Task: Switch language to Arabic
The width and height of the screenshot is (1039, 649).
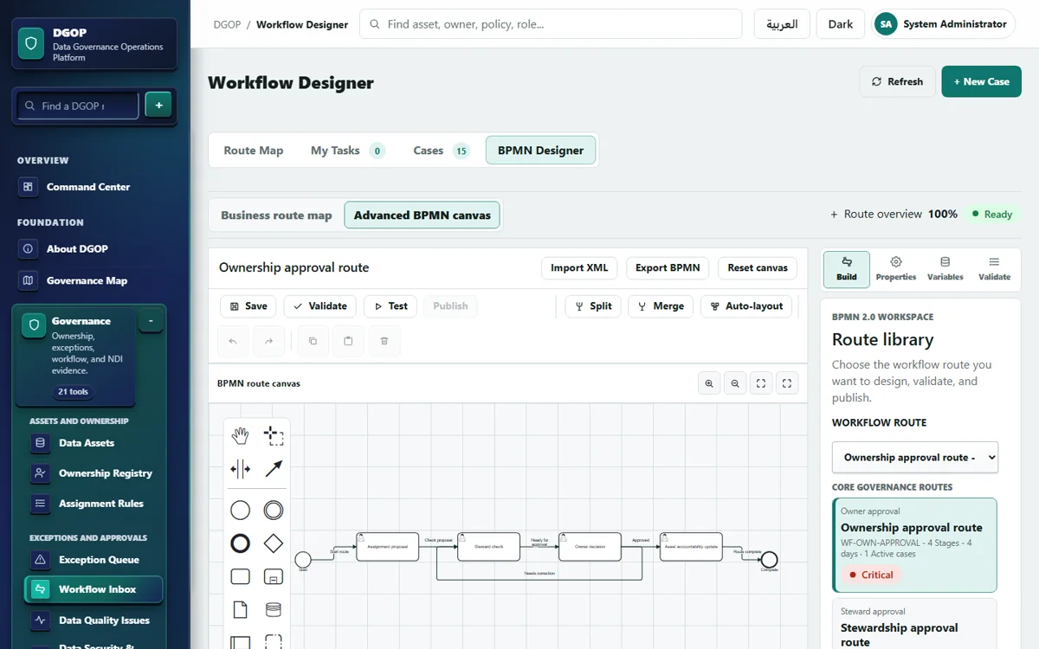Action: pos(782,24)
